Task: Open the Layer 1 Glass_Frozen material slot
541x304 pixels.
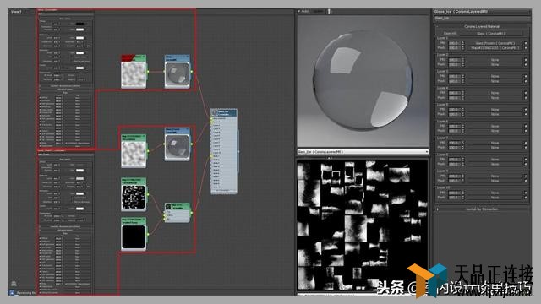Action: 495,43
